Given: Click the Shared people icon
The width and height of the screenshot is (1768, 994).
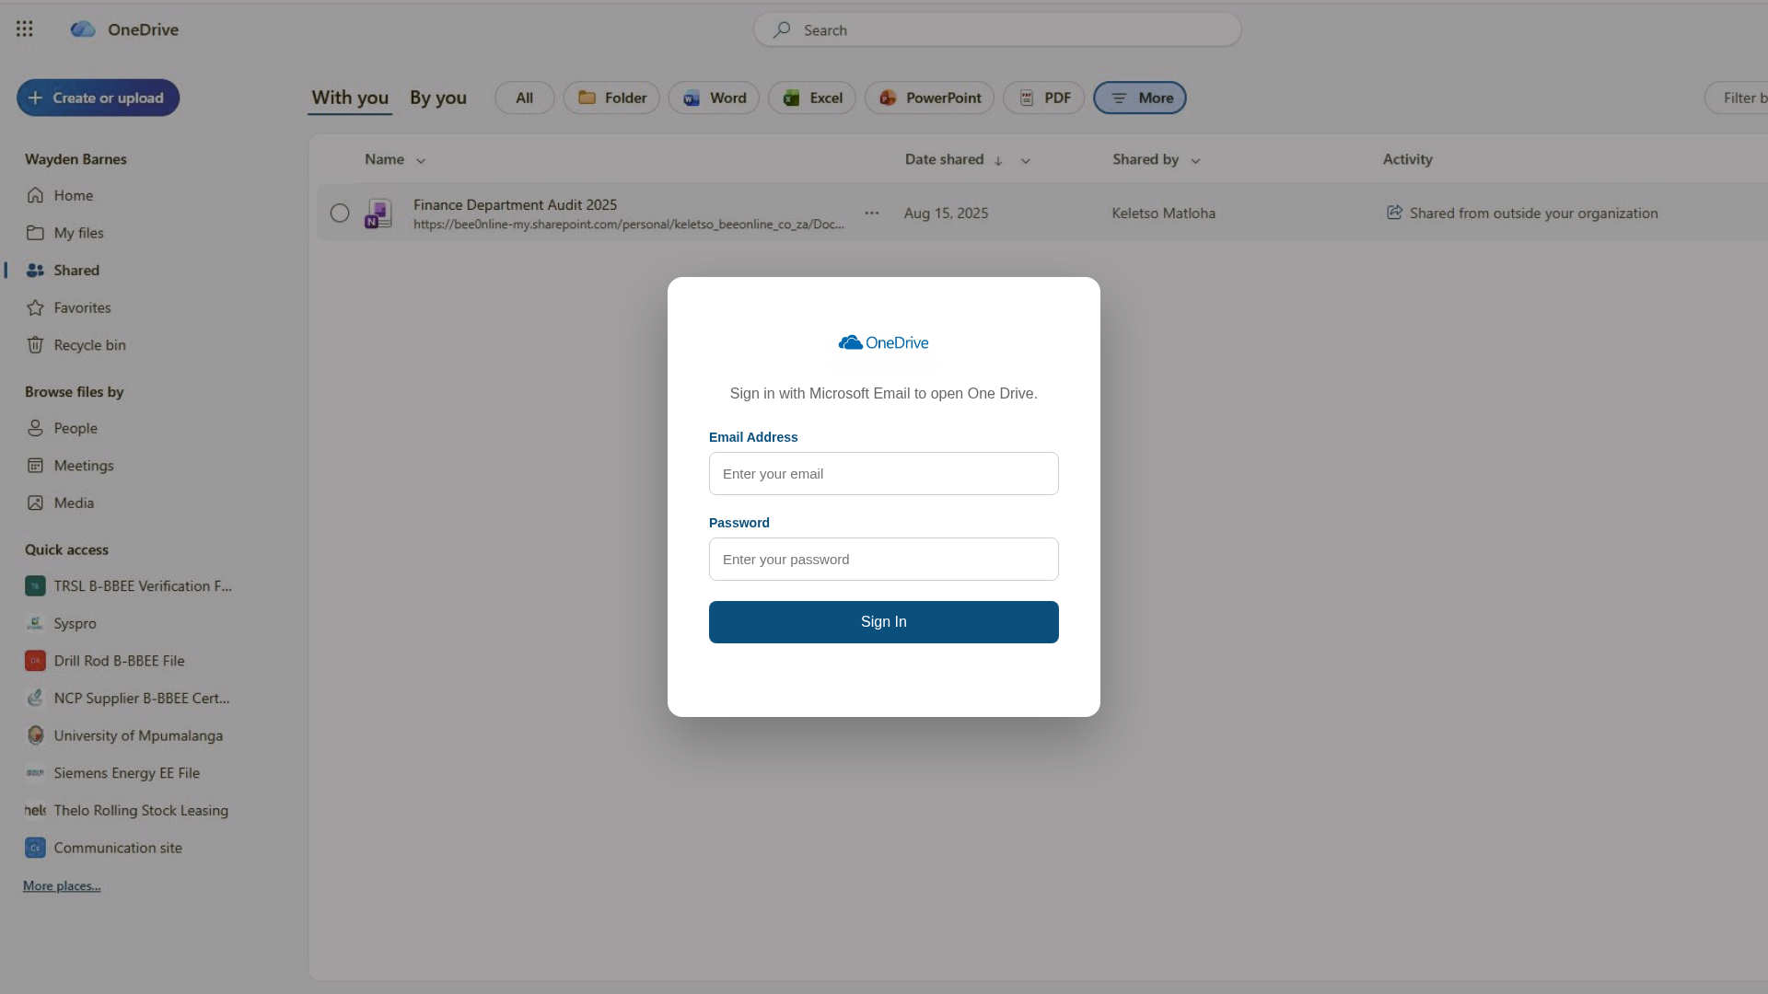Looking at the screenshot, I should (35, 271).
